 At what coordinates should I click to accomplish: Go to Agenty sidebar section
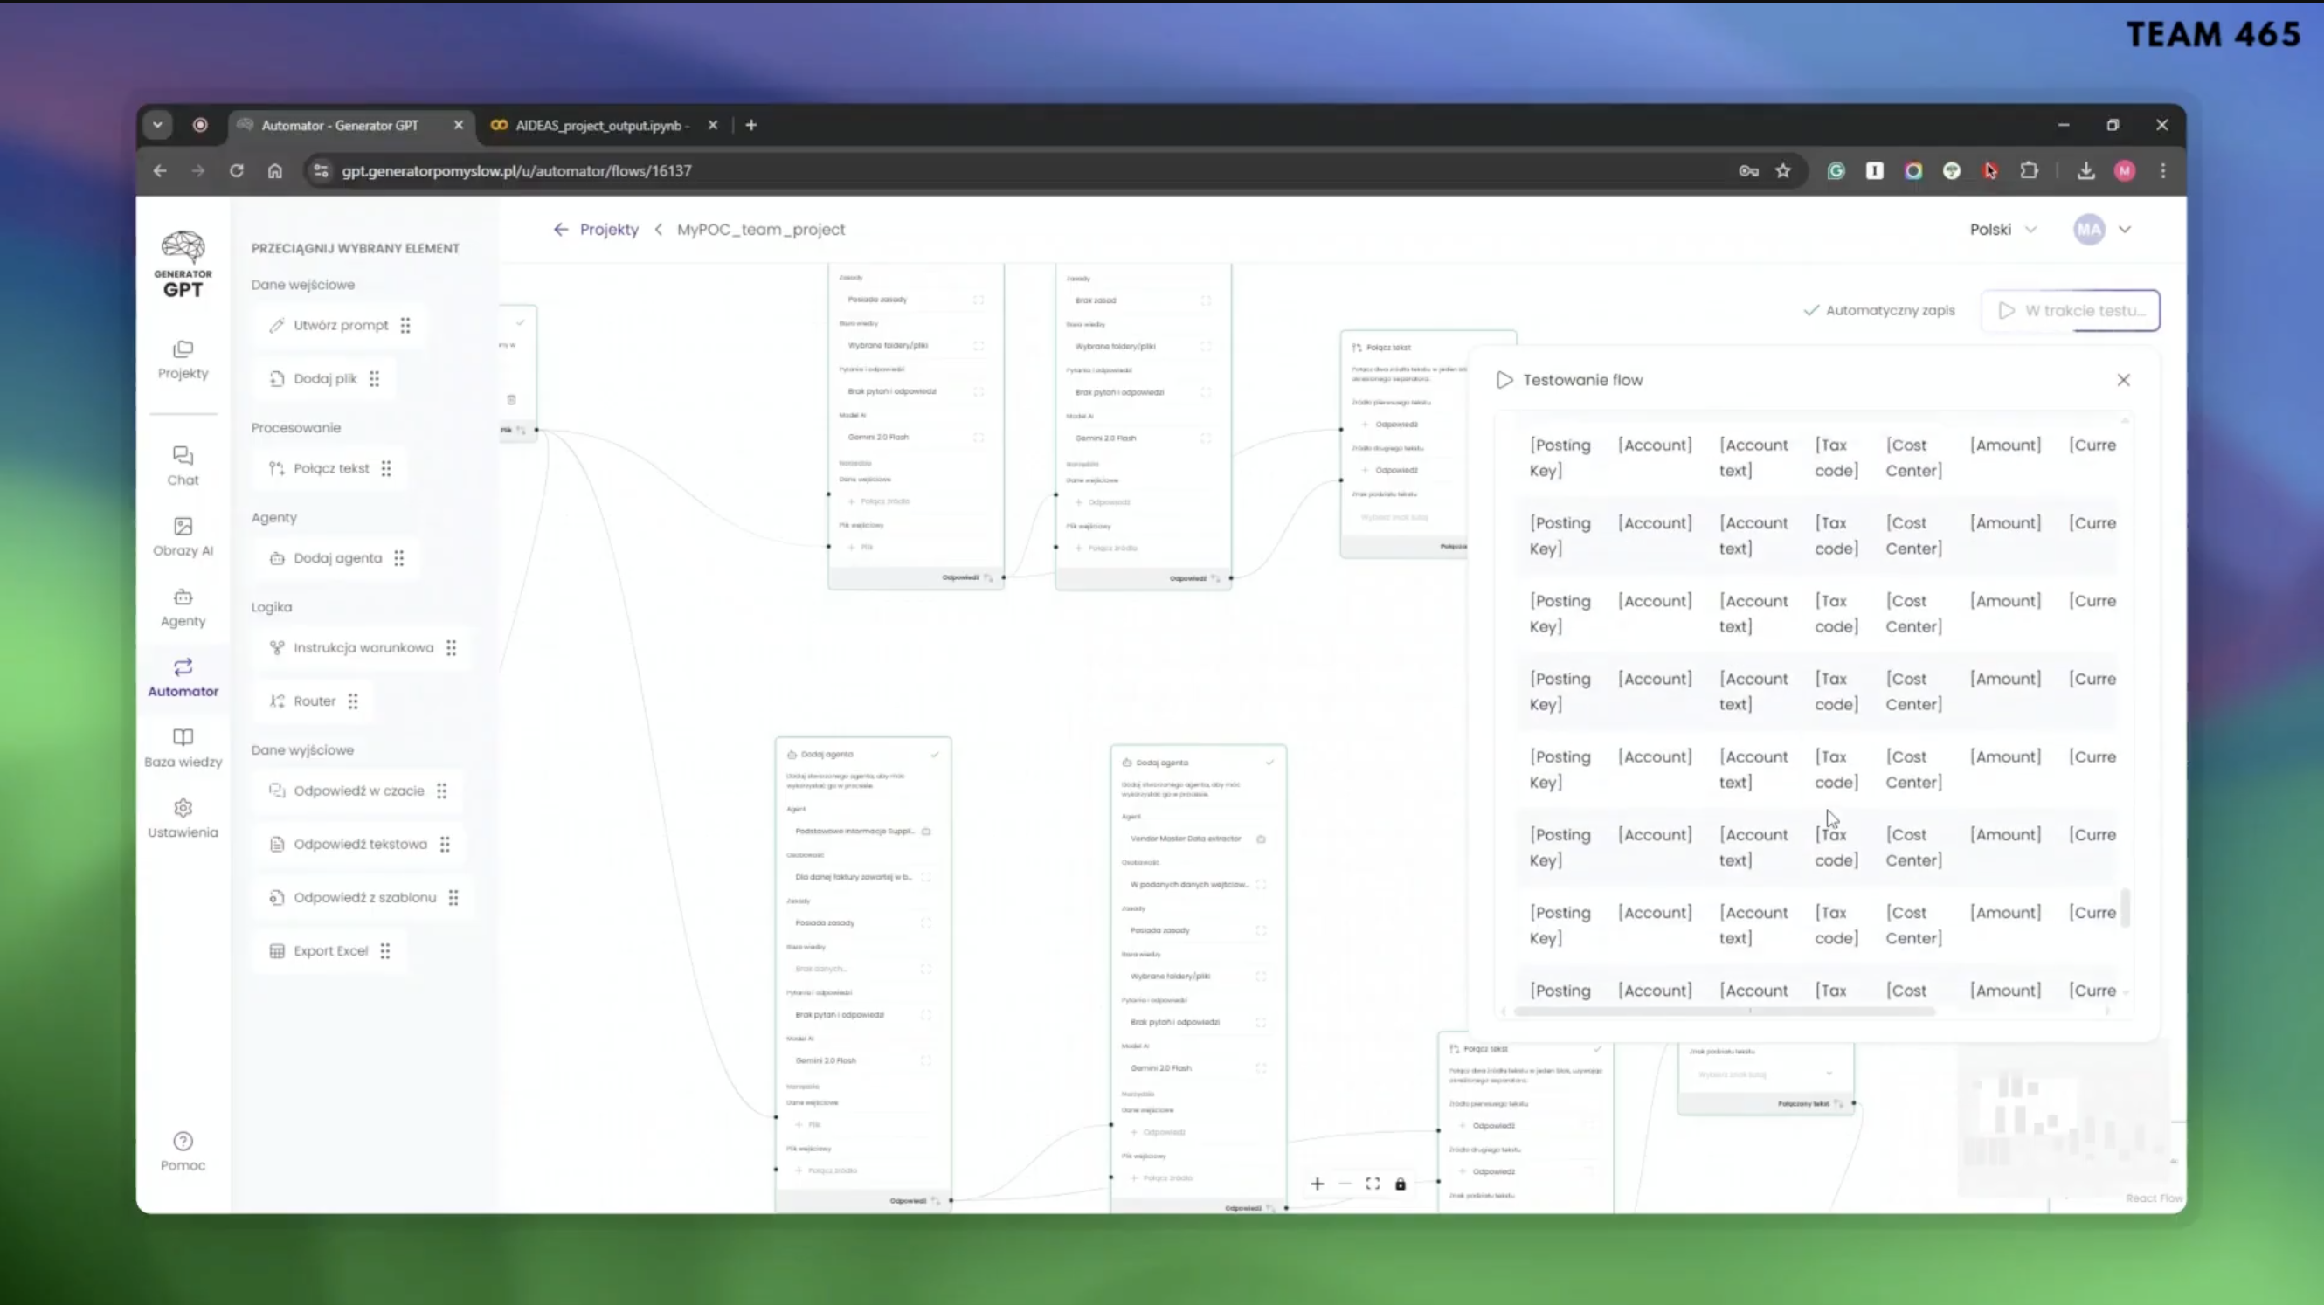tap(183, 607)
